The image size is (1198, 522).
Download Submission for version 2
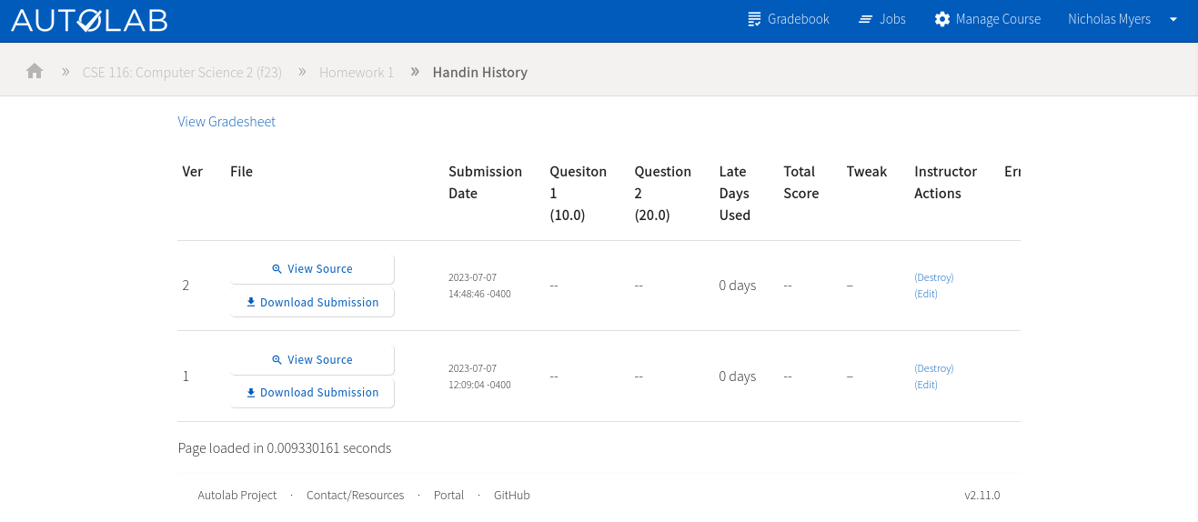(x=313, y=302)
